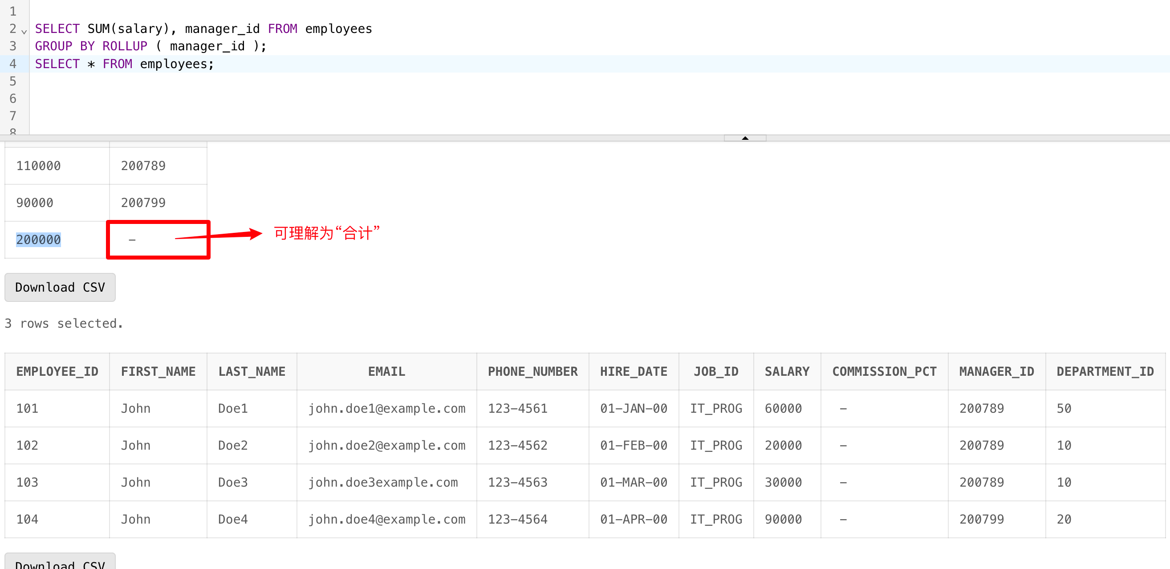Click the EMAIL column header
This screenshot has height=569, width=1170.
(x=386, y=371)
